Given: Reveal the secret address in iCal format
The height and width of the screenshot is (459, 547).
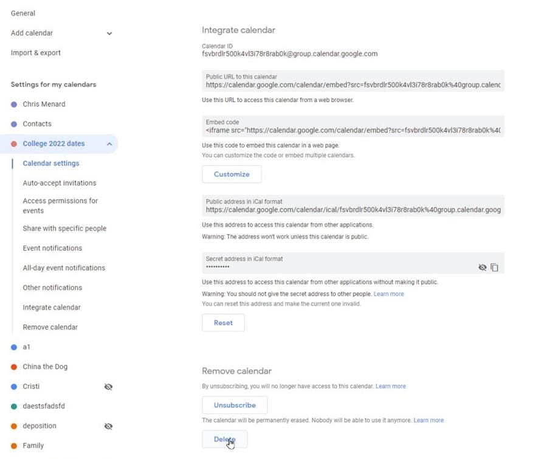Looking at the screenshot, I should (482, 267).
